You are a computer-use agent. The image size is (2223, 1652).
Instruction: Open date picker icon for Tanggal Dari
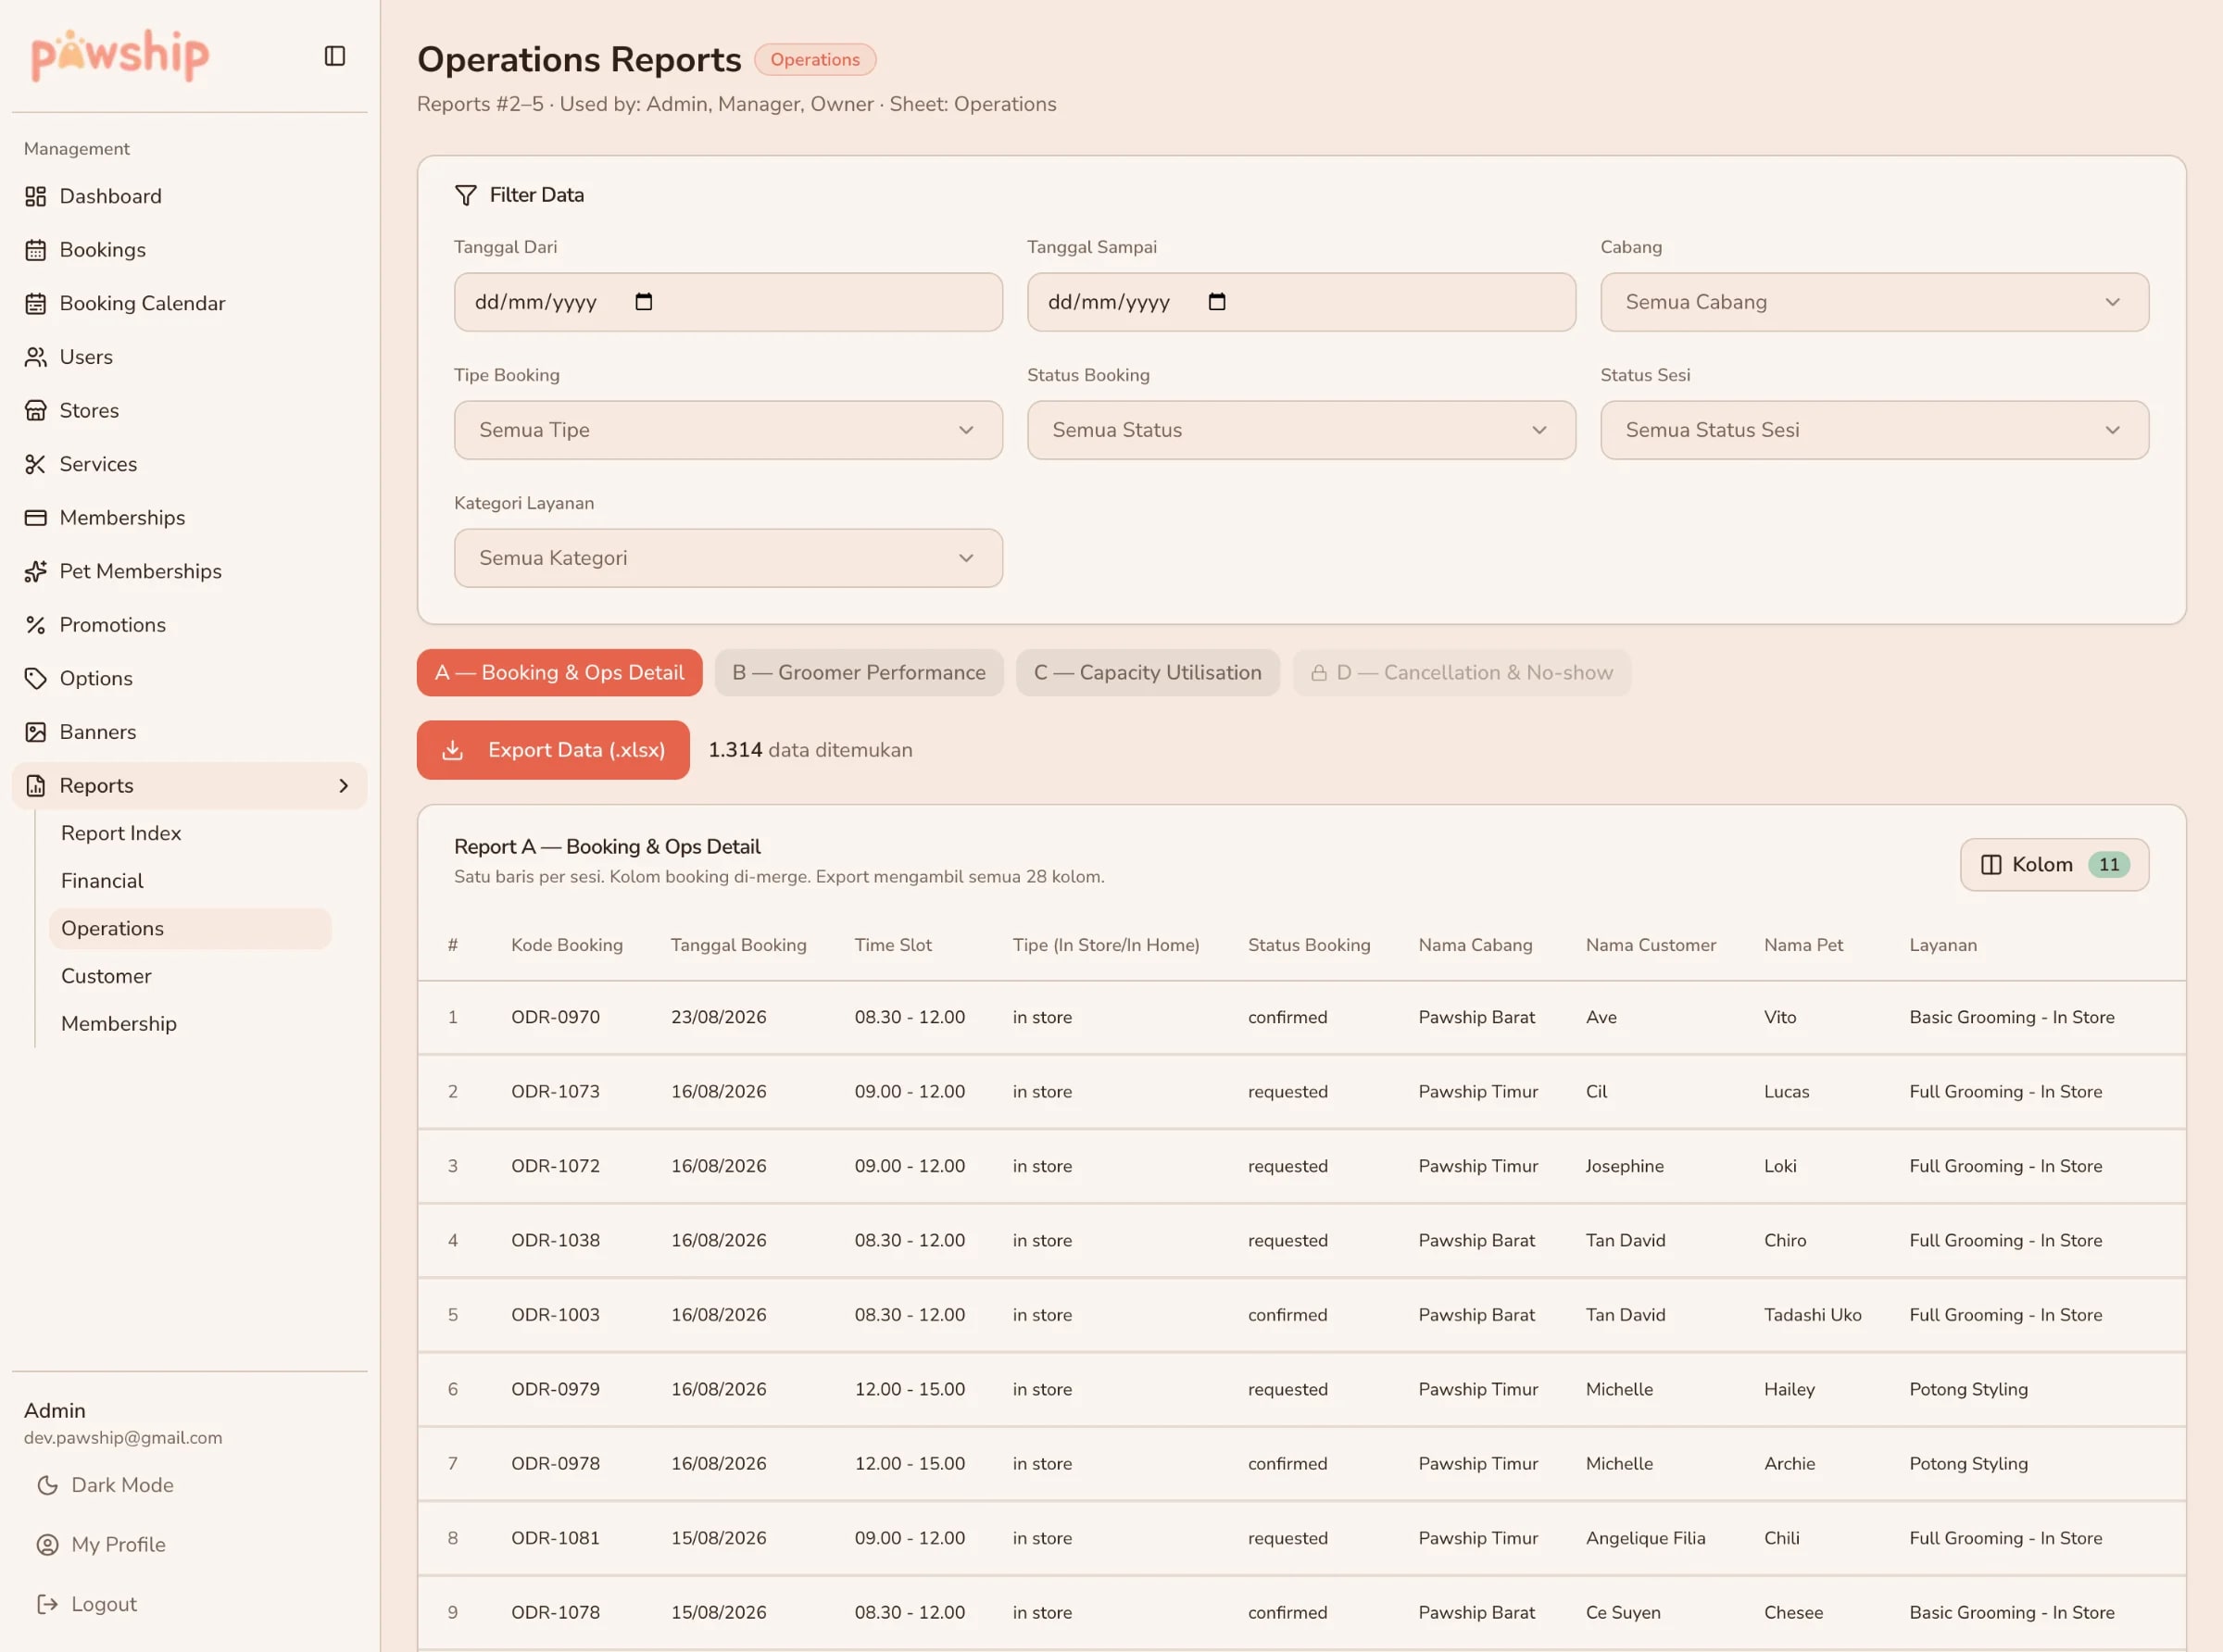pos(644,301)
